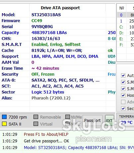Viewport: 134px width, 153px height.
Task: Click AAM Val value 0
Action: [33, 62]
